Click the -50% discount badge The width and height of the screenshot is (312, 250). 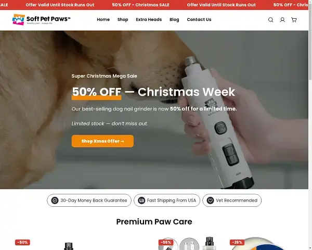(x=22, y=242)
